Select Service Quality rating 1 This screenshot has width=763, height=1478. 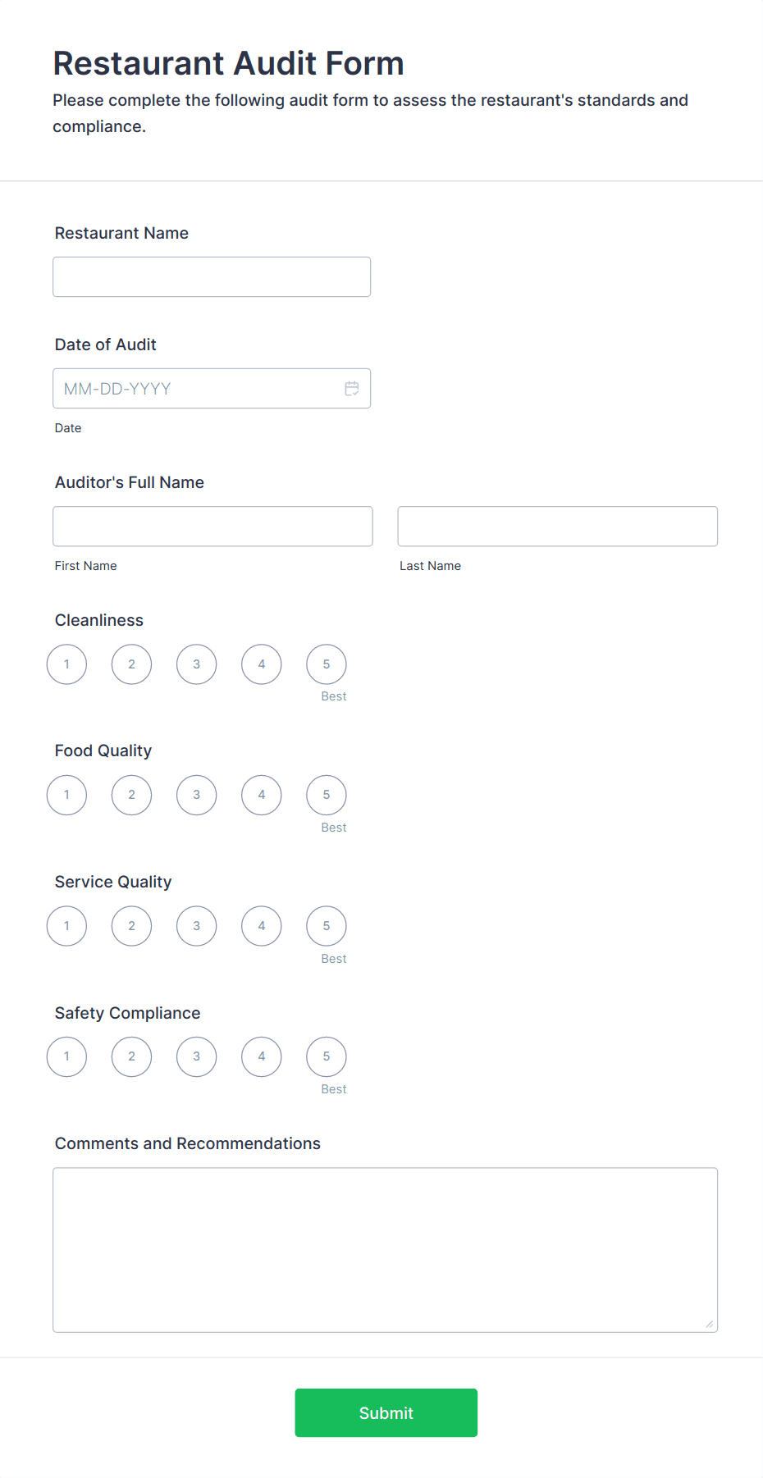click(66, 926)
